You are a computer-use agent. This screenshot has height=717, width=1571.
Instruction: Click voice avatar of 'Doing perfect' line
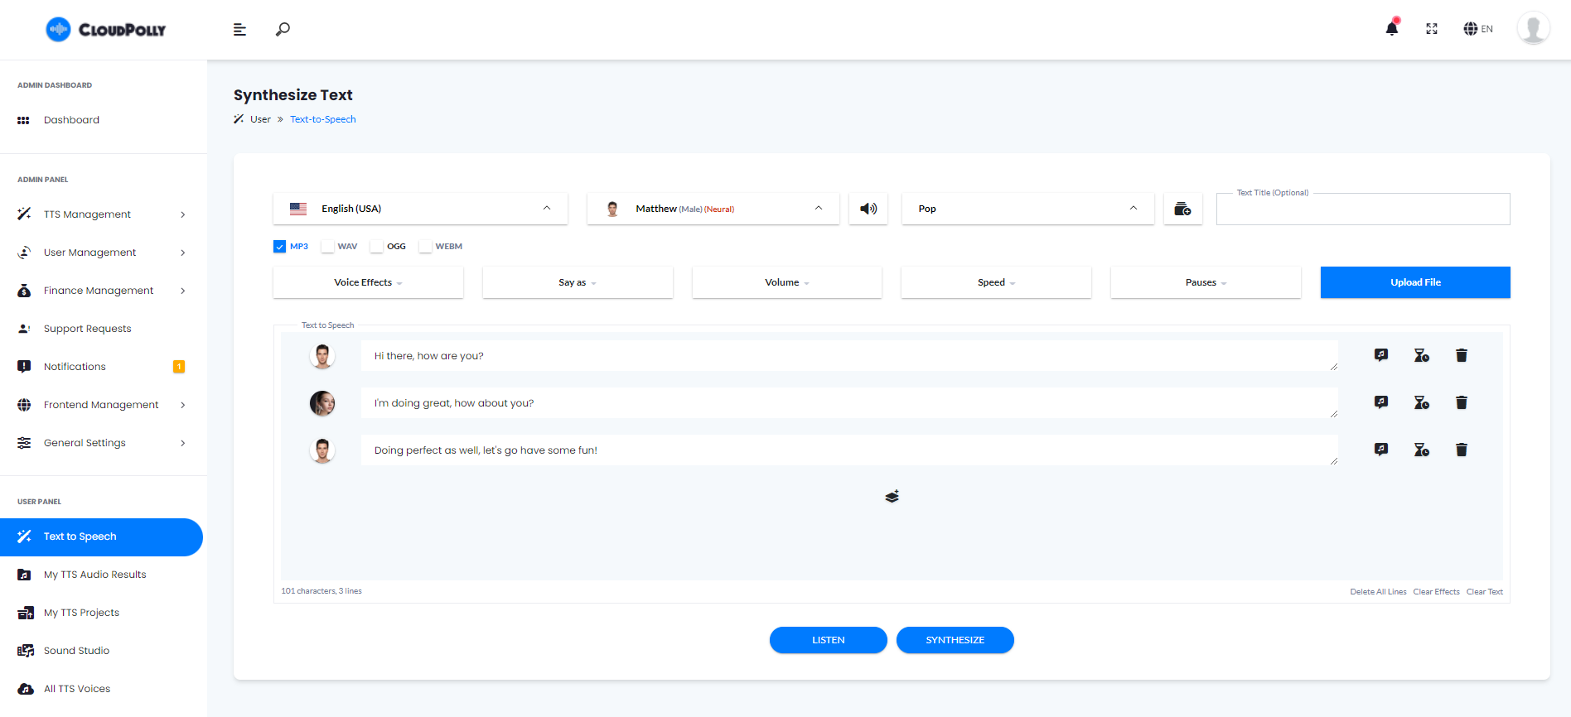[322, 450]
